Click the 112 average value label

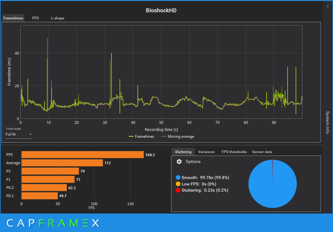pyautogui.click(x=107, y=163)
